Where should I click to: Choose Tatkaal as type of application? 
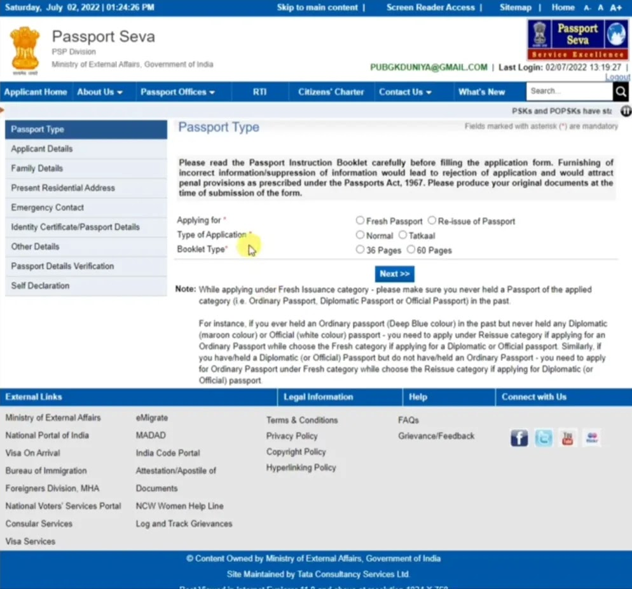403,234
